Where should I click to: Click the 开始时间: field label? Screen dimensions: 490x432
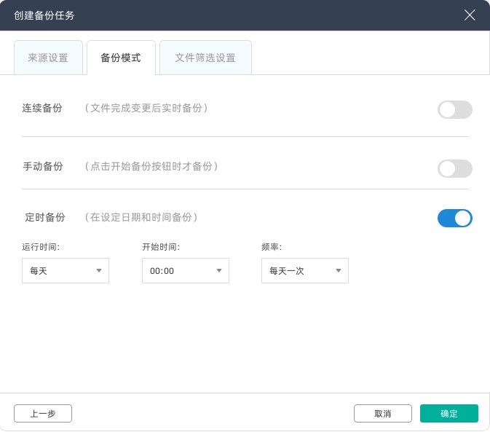tap(160, 247)
